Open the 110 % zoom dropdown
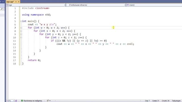Screen dimensions: 182x102 click(x=14, y=101)
